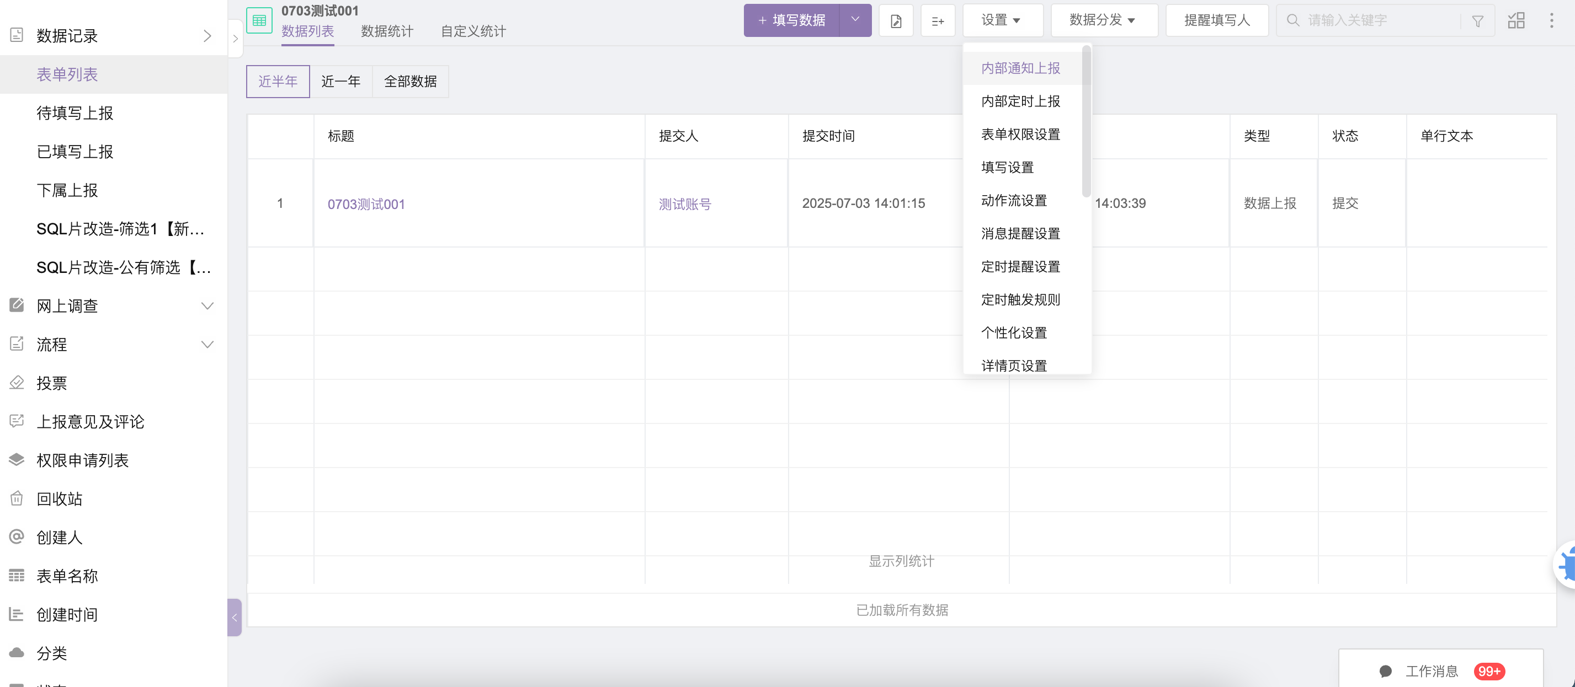Click the report comments icon
Viewport: 1575px width, 687px height.
point(17,421)
